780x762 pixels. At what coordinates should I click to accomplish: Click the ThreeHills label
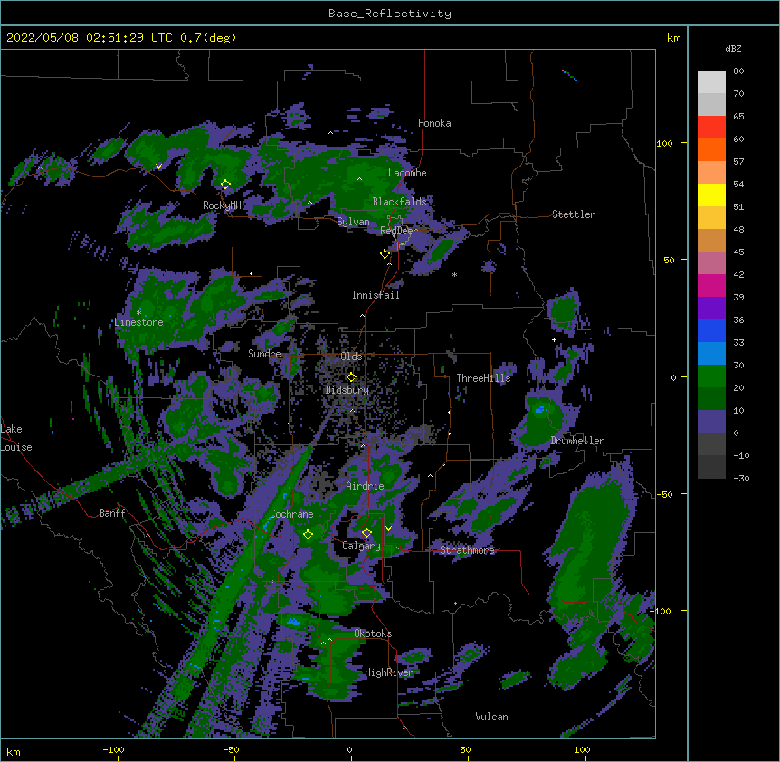pyautogui.click(x=483, y=378)
